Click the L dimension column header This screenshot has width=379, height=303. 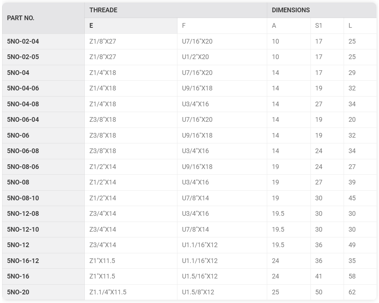[x=360, y=26]
